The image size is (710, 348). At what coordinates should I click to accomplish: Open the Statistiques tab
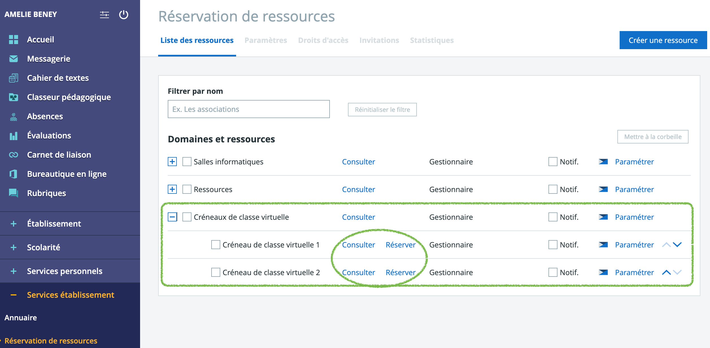click(x=432, y=40)
